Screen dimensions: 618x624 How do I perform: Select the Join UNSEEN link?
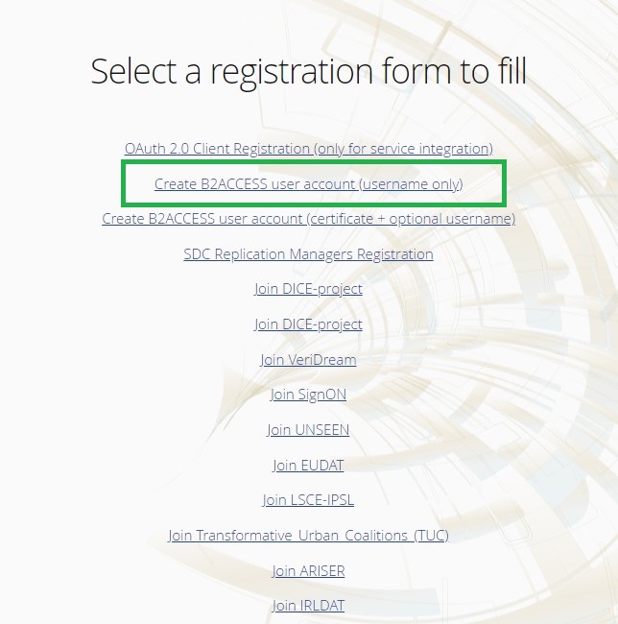[308, 430]
